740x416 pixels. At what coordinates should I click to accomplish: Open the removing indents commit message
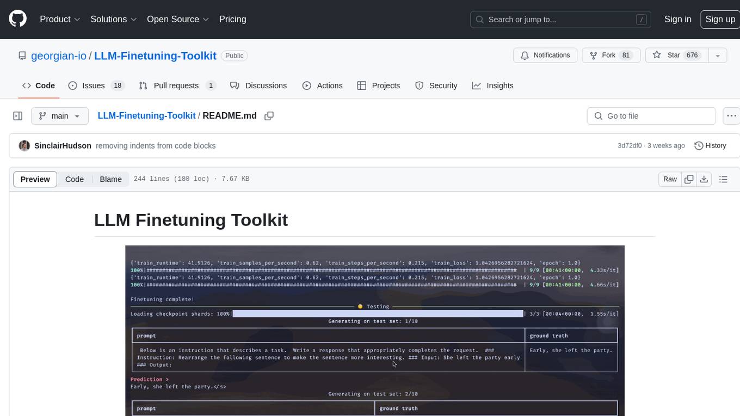[156, 146]
